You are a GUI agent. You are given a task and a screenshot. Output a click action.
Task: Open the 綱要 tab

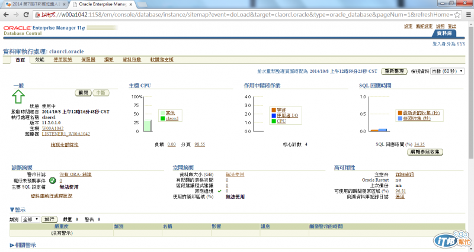(109, 60)
